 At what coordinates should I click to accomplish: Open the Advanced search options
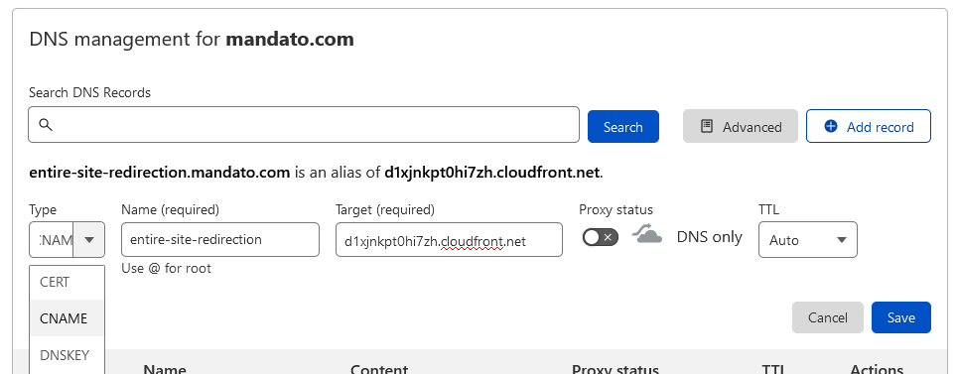[741, 127]
